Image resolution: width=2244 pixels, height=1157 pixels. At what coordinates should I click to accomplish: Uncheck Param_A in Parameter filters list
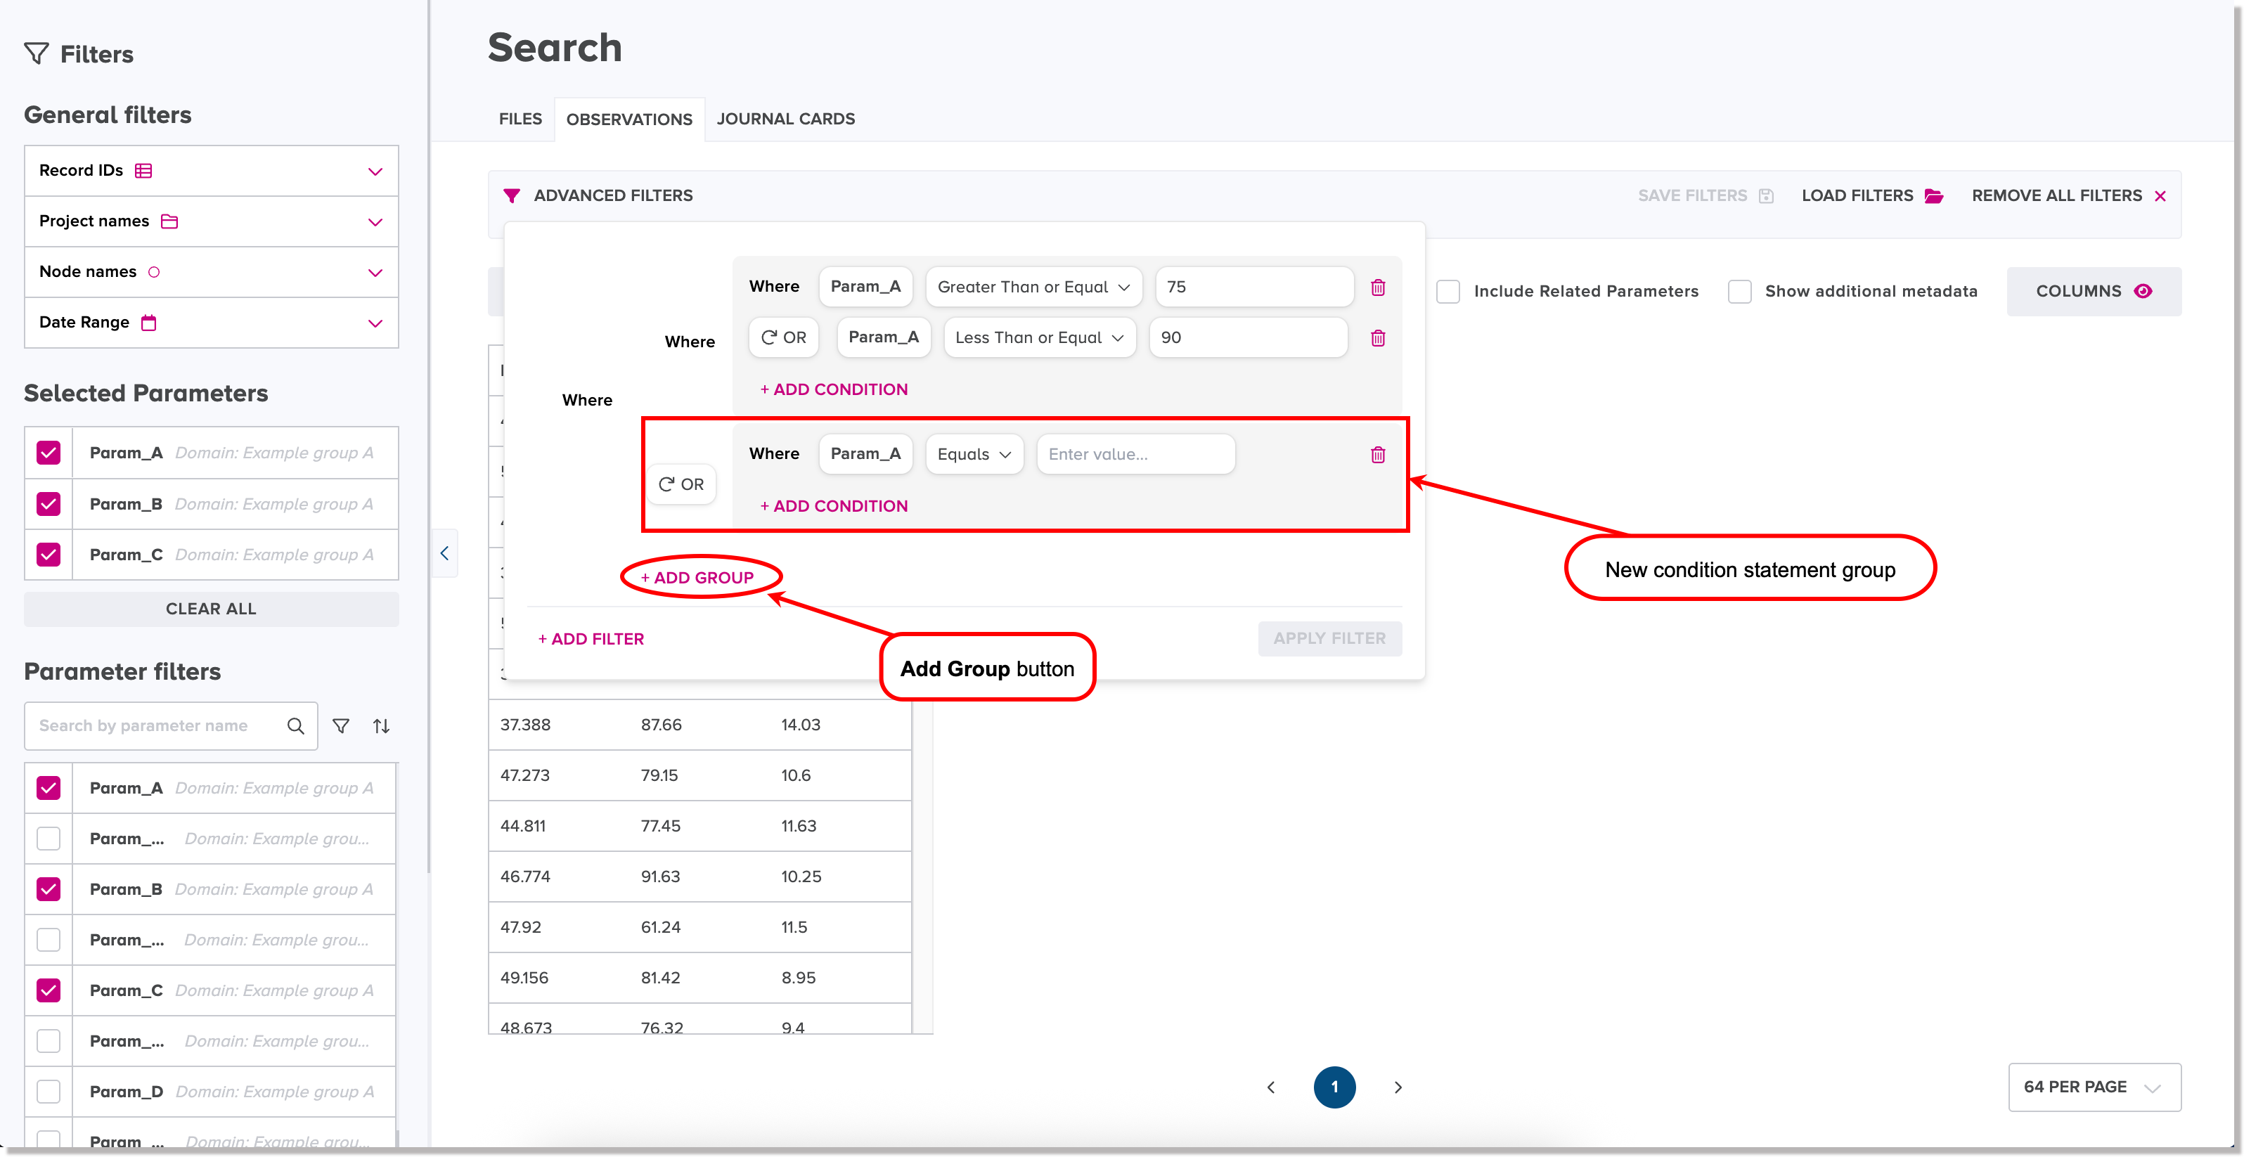49,787
